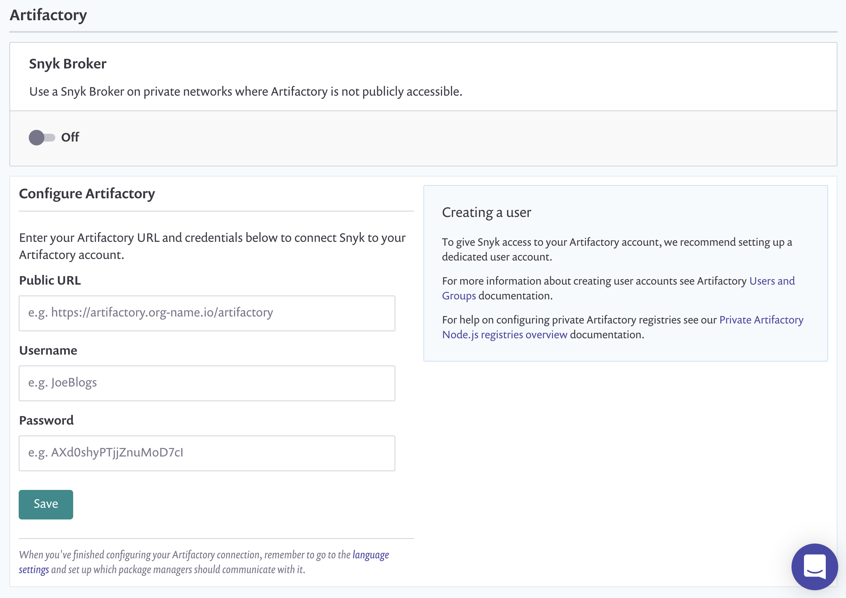Open the chat support widget icon
The image size is (846, 598).
(x=814, y=566)
